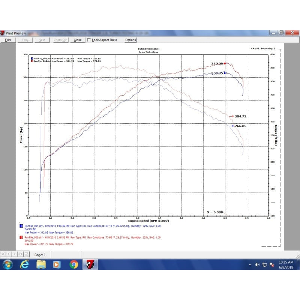Click the Action Center flag icon
Screen dimensions: 300x300
coord(273,265)
